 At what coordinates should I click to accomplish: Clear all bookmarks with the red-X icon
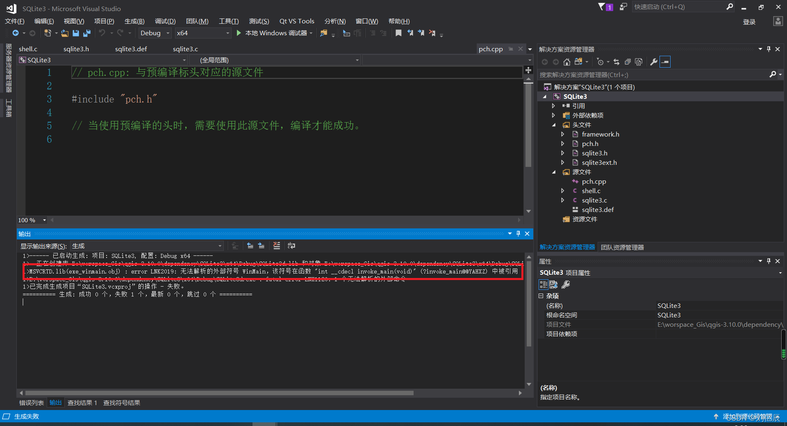[x=432, y=33]
